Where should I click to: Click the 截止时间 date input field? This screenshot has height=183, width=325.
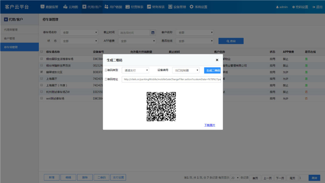coord(134,33)
